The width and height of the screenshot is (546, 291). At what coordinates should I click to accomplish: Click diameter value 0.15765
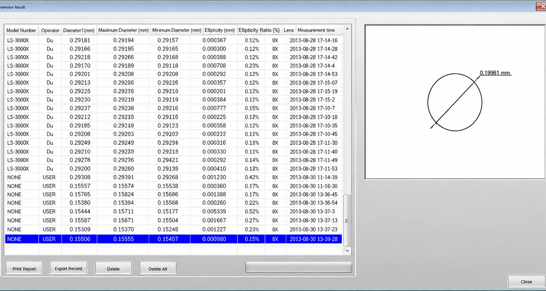(80, 194)
